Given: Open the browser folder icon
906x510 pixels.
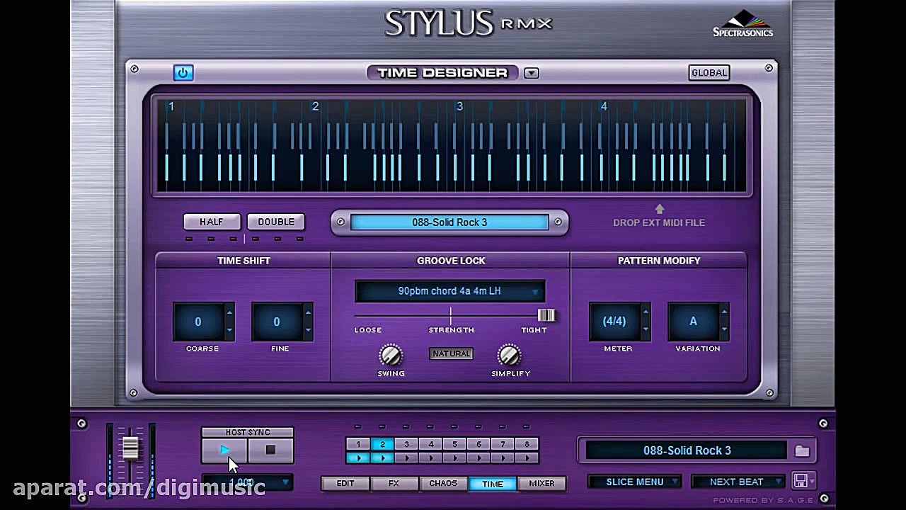Looking at the screenshot, I should click(x=802, y=450).
